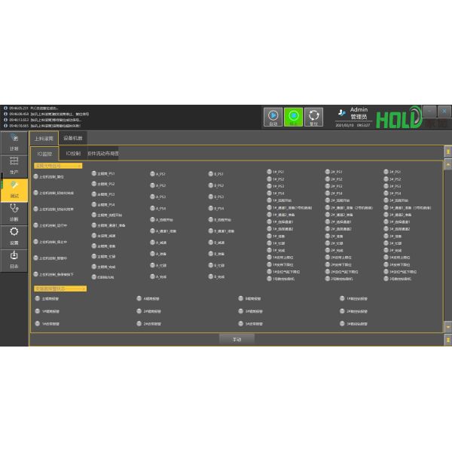This screenshot has width=452, height=452.
Task: Open the 日志 (Log) sidebar icon
Action: [14, 258]
